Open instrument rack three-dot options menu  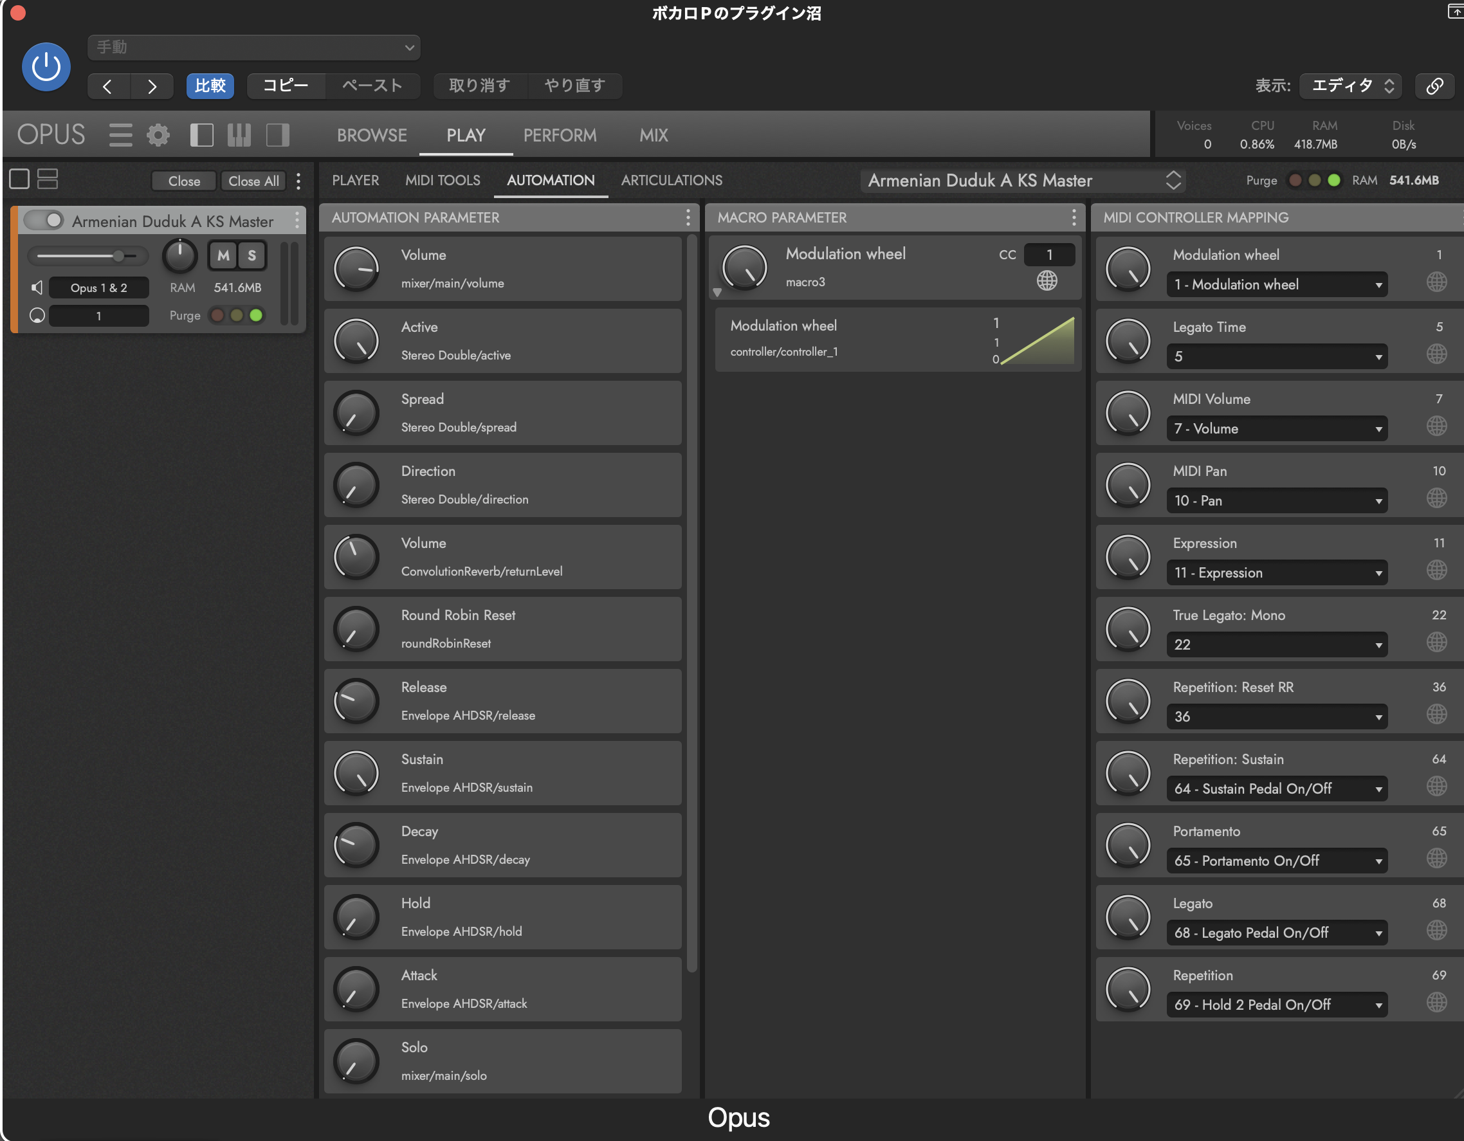click(299, 181)
